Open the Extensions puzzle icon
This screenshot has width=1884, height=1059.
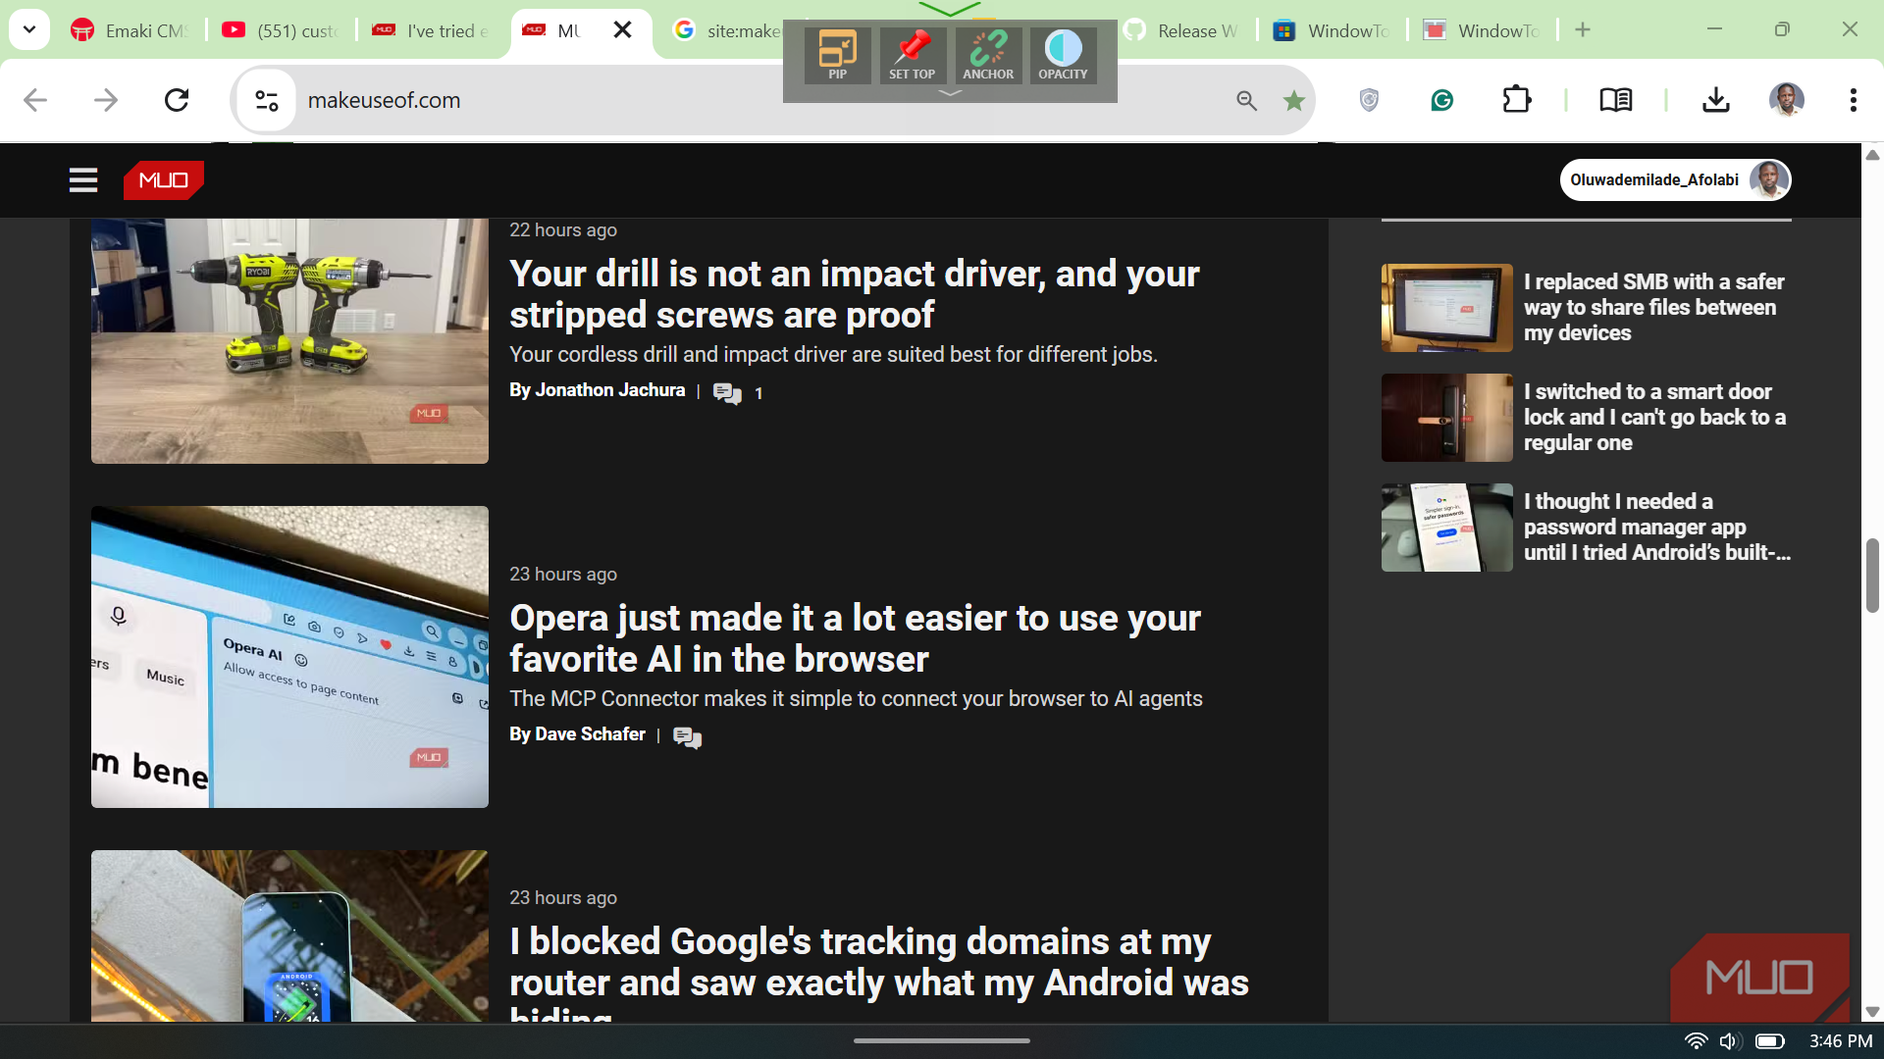click(x=1517, y=100)
